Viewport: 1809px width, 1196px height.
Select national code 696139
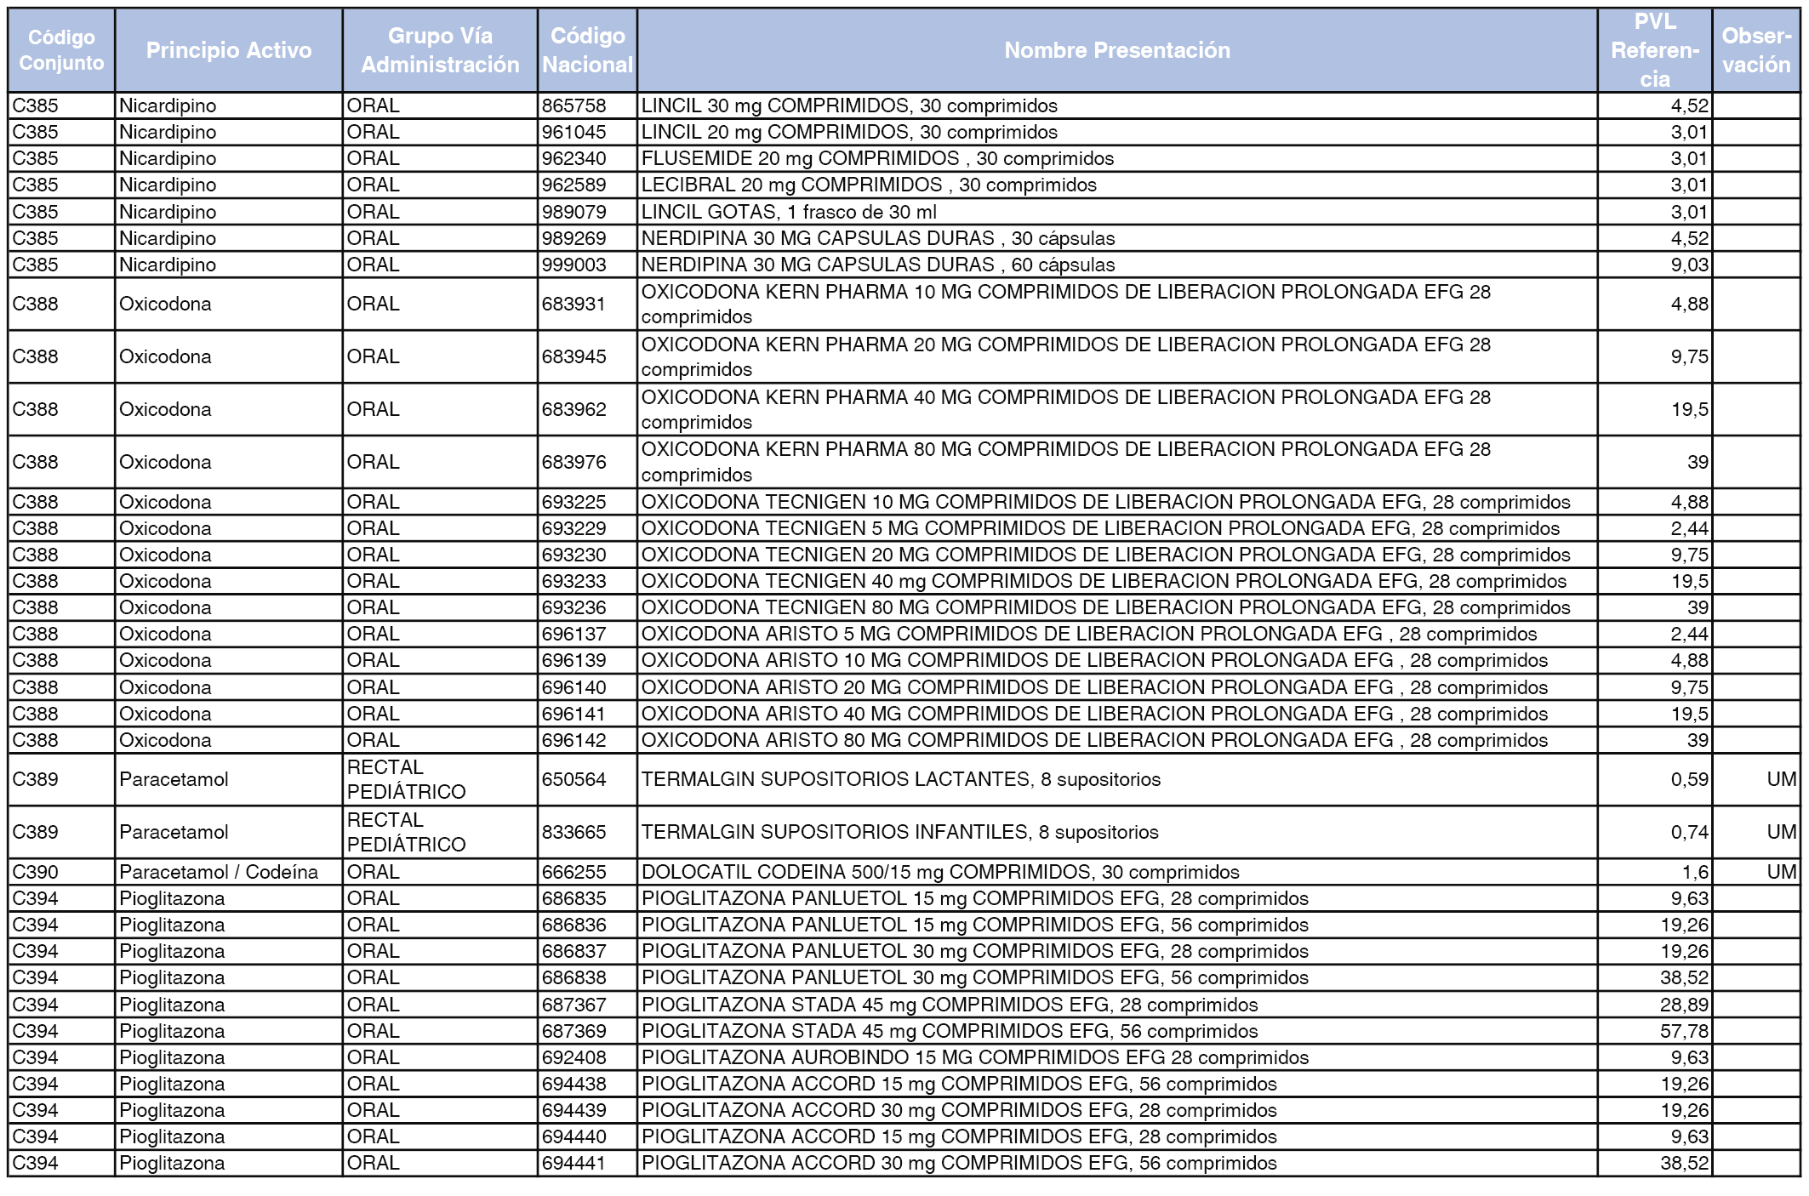(587, 661)
